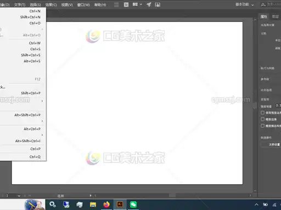Click the GPU performance rocket icon
The image size is (281, 210).
(149, 4)
